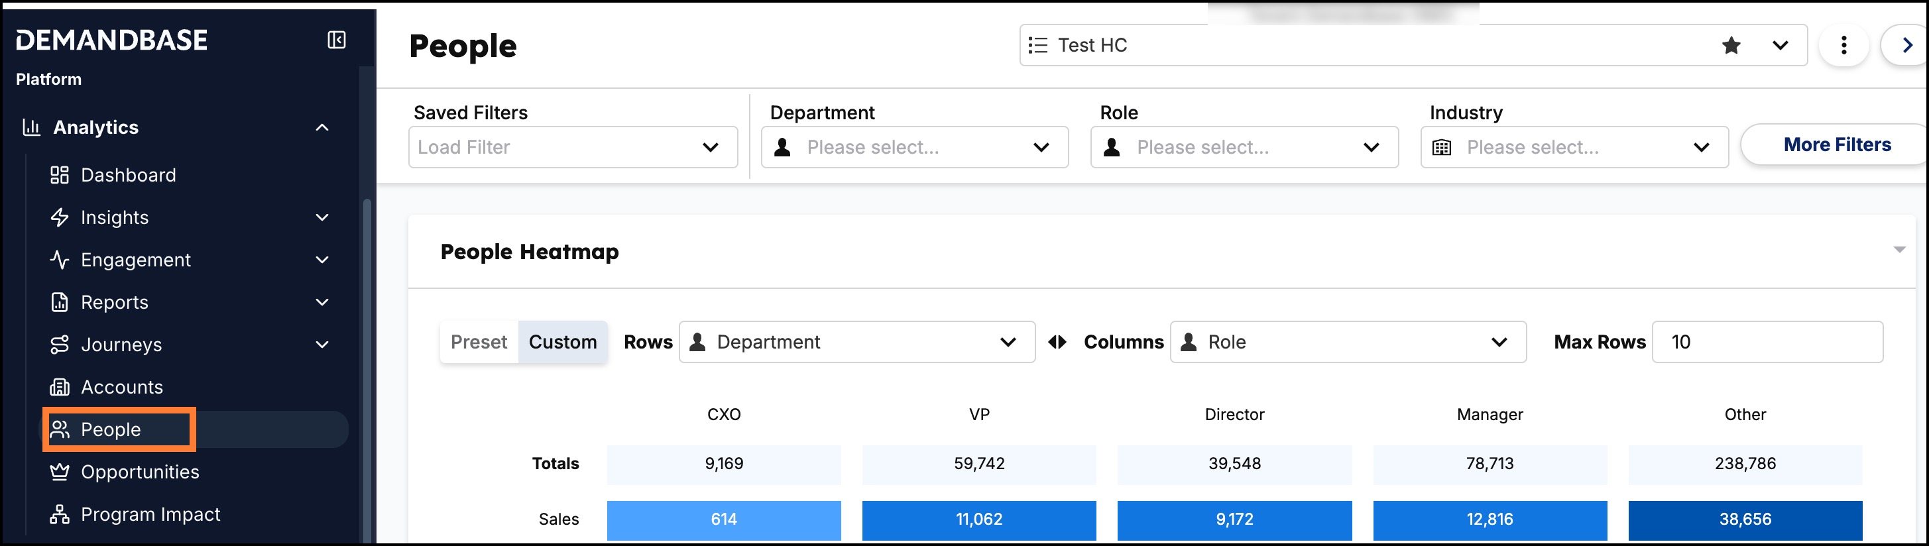
Task: Click the right arrow next button
Action: pos(1906,46)
